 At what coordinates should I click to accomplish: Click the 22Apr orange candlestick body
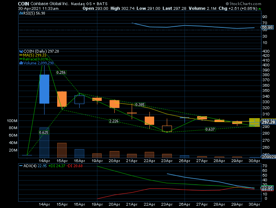tap(149, 120)
